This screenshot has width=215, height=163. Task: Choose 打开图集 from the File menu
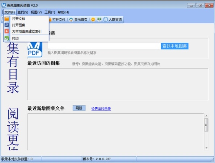[x=26, y=25]
